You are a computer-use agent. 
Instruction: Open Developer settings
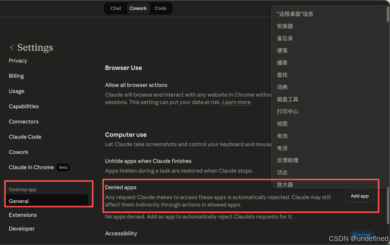coord(22,229)
